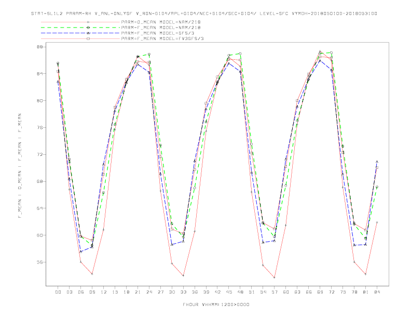Click x-axis forecast hour label 27

point(160,292)
